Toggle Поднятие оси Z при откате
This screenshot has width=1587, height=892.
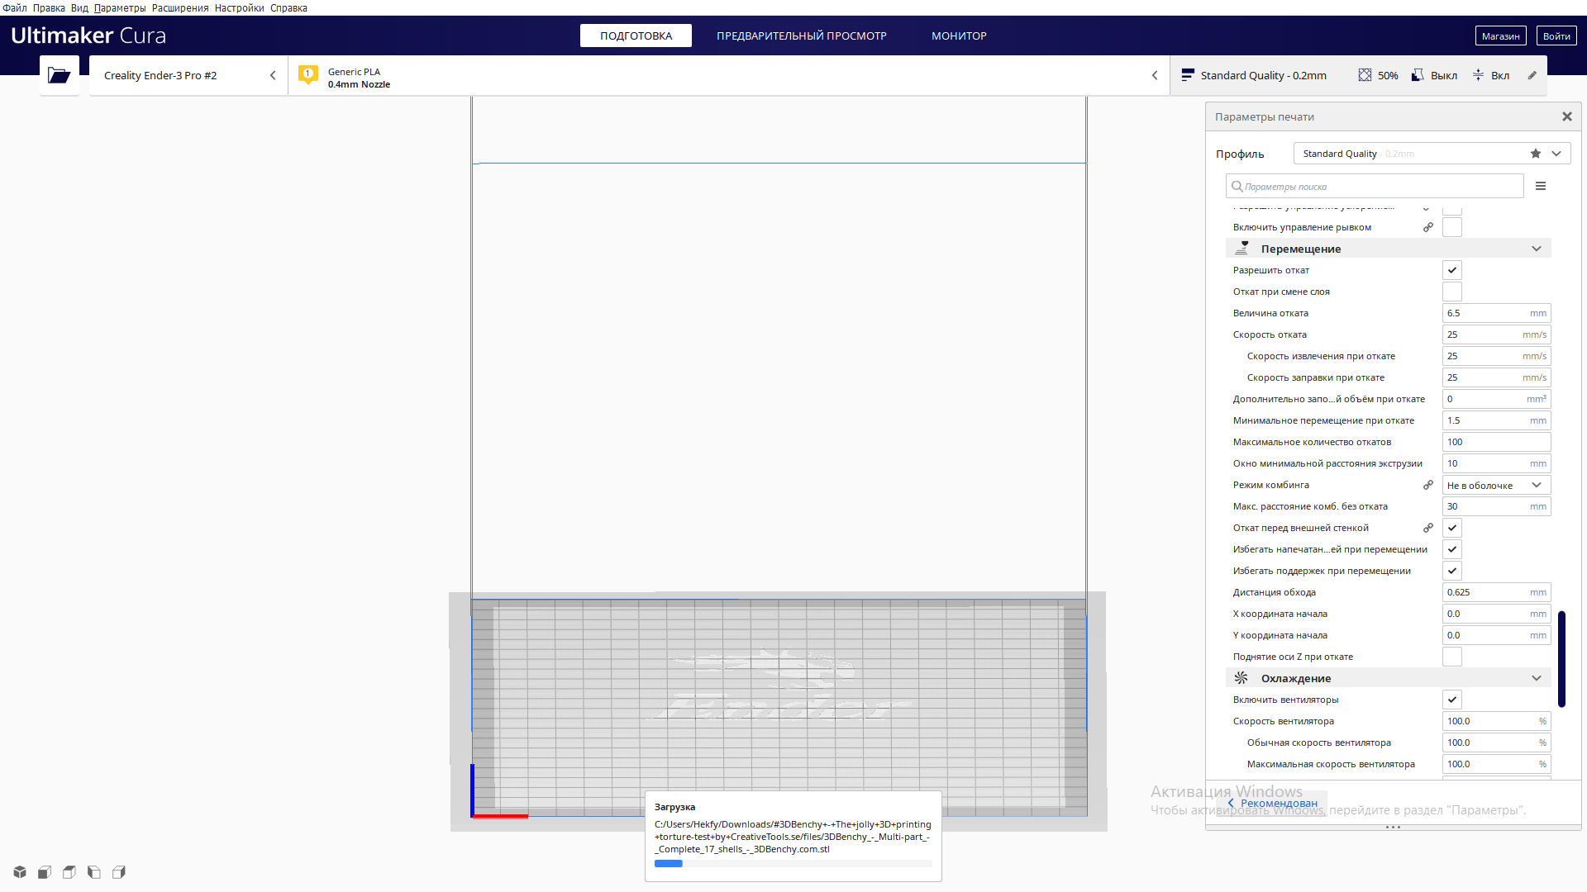click(x=1451, y=657)
